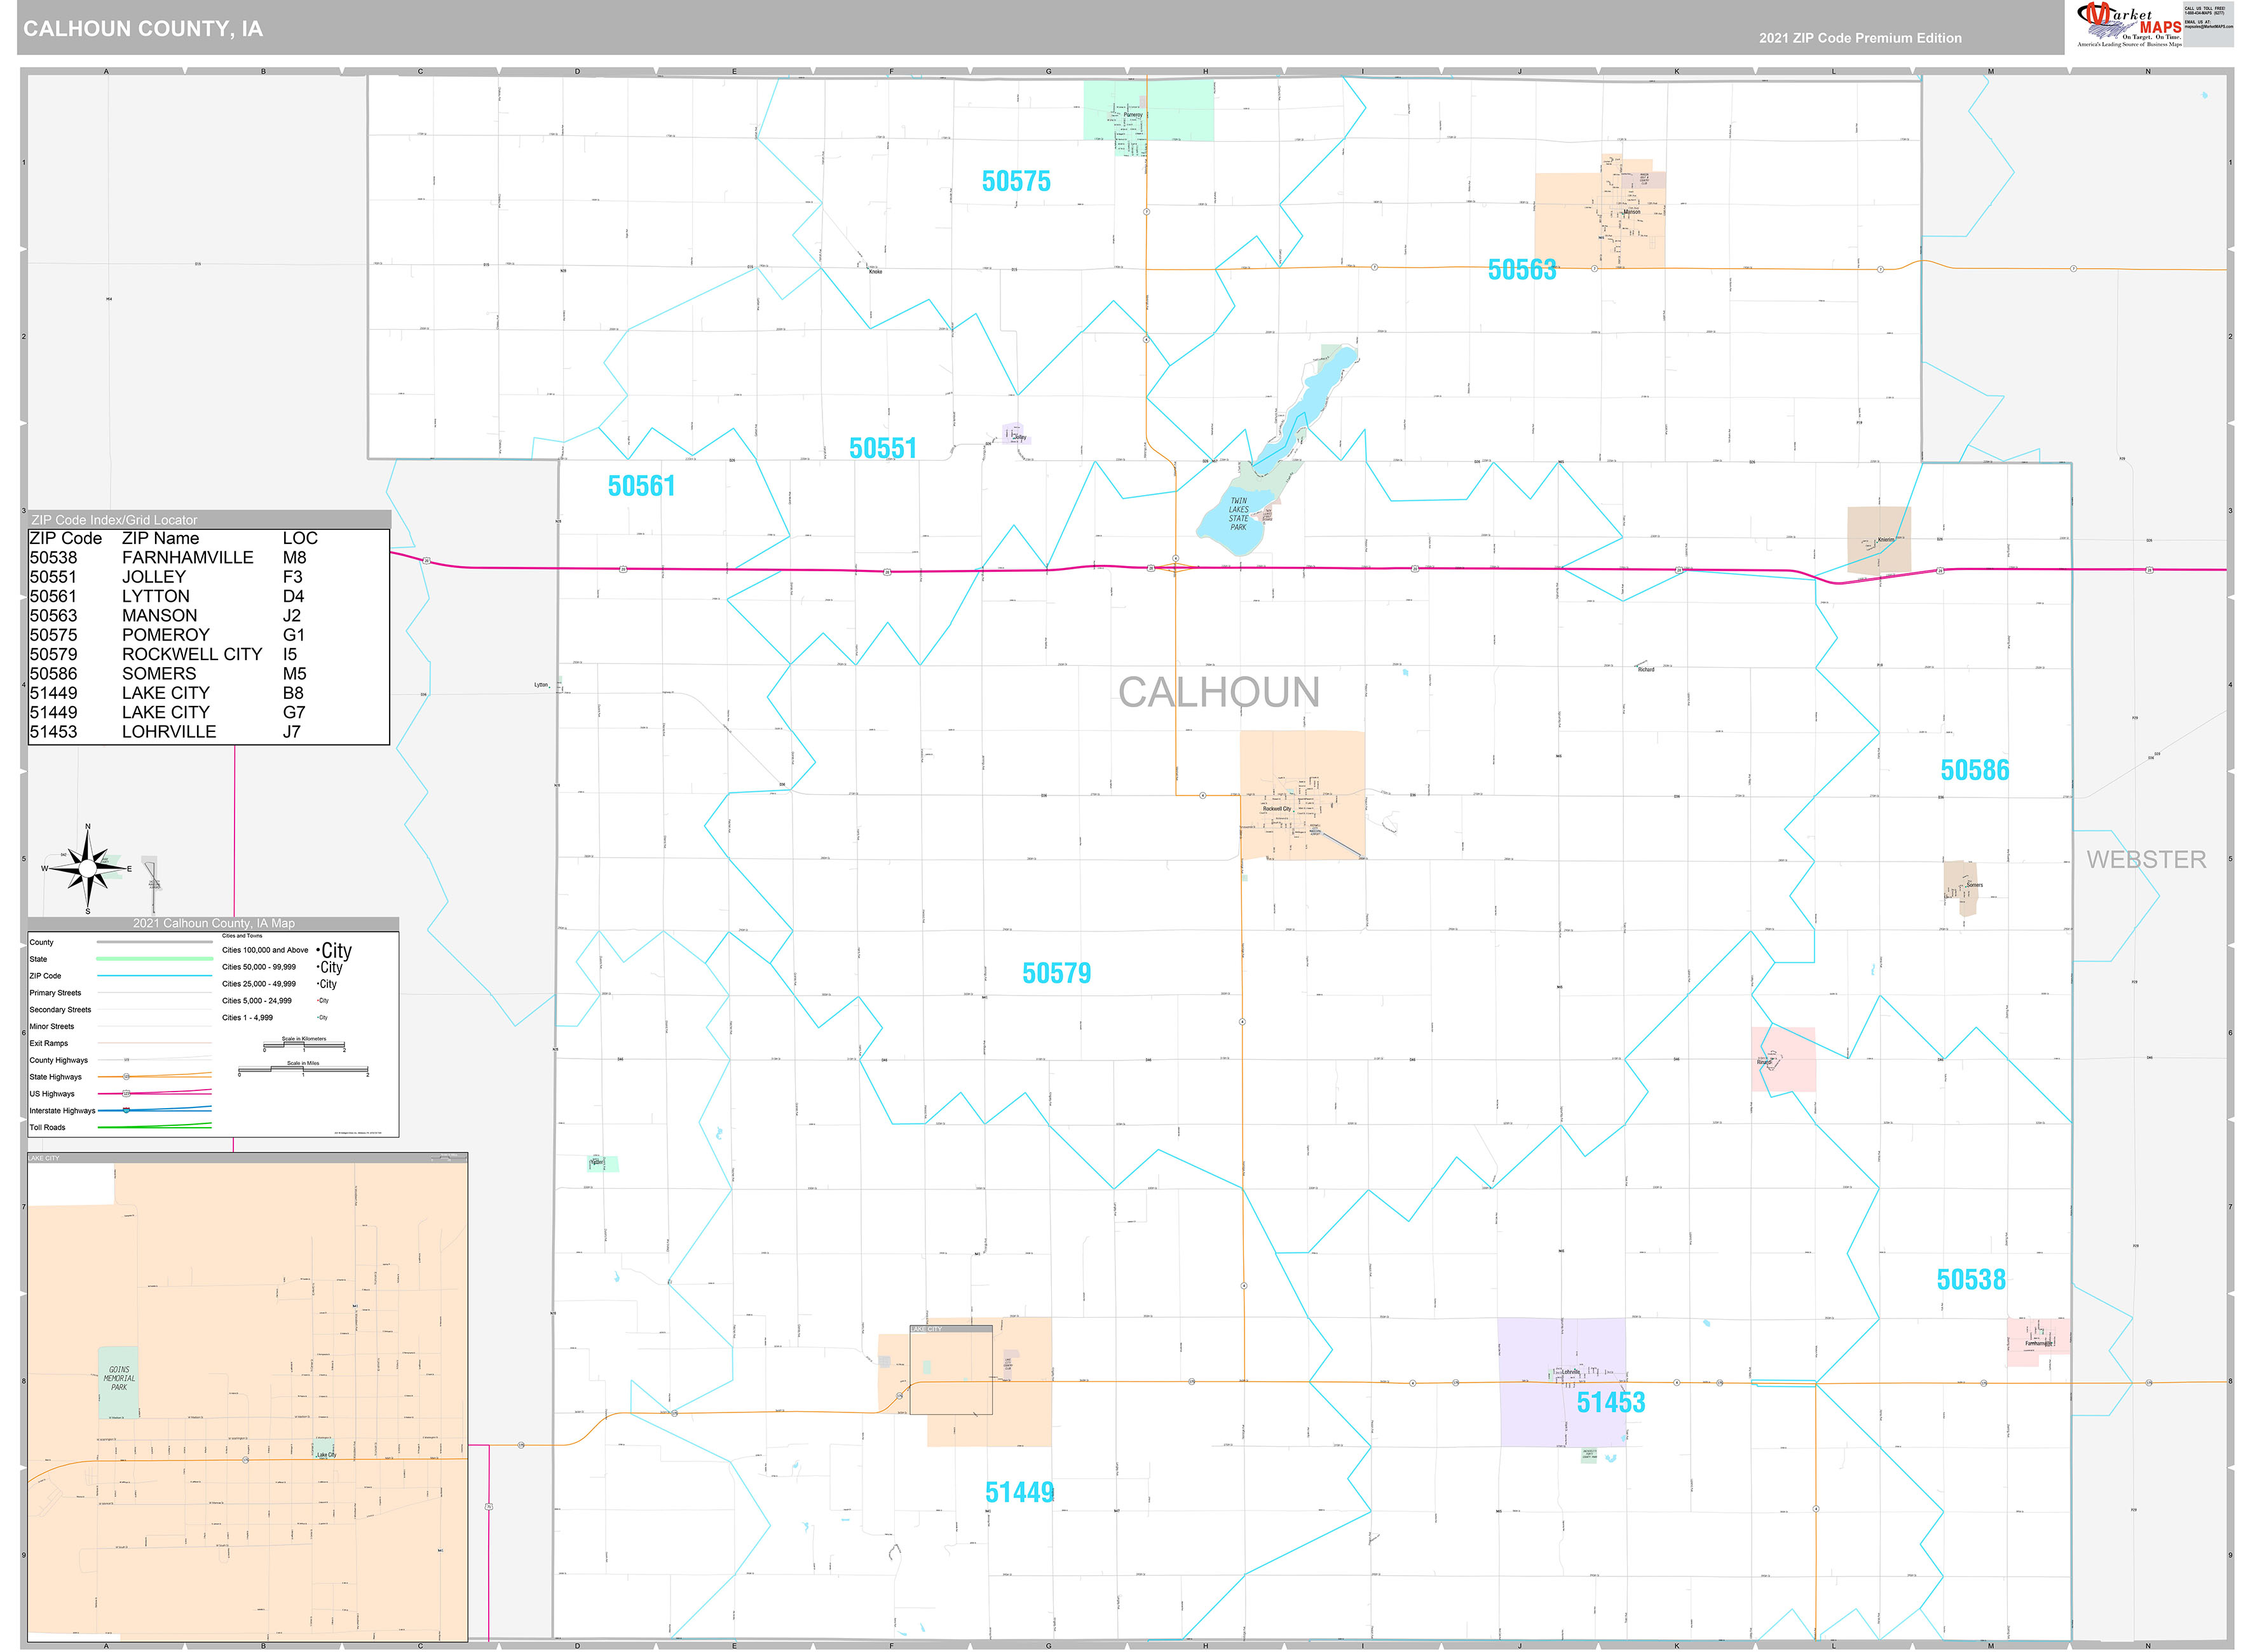This screenshot has width=2248, height=1652.
Task: Click the MarketMAPS logo
Action: [2128, 25]
